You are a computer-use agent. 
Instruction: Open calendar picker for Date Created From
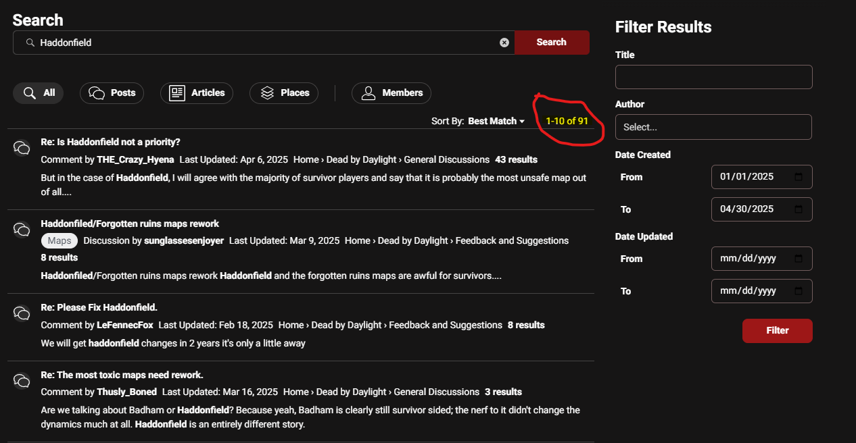tap(799, 177)
